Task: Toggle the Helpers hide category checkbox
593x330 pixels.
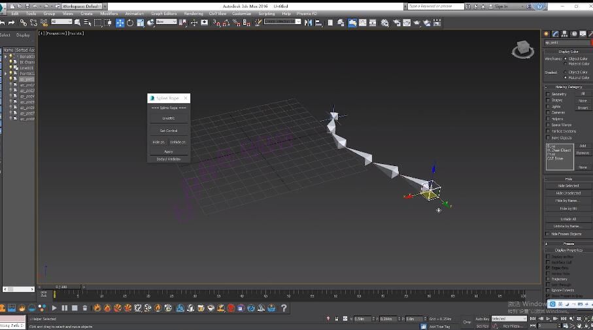Action: (x=548, y=119)
